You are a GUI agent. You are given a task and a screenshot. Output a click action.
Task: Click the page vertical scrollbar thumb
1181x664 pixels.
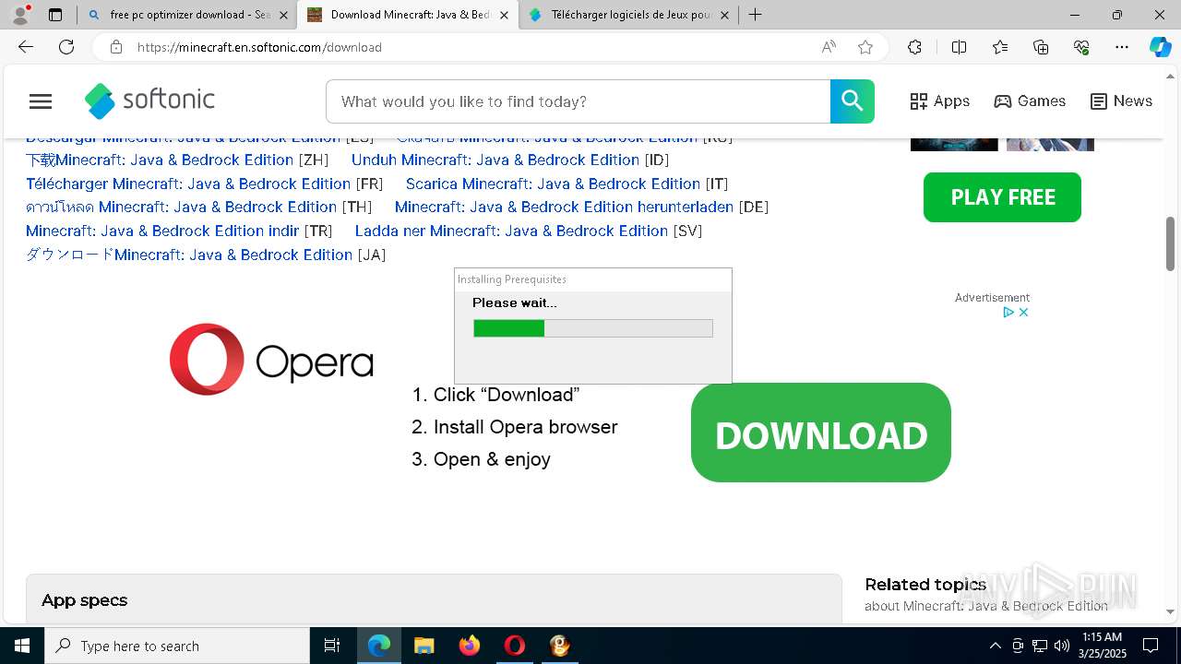click(x=1171, y=243)
